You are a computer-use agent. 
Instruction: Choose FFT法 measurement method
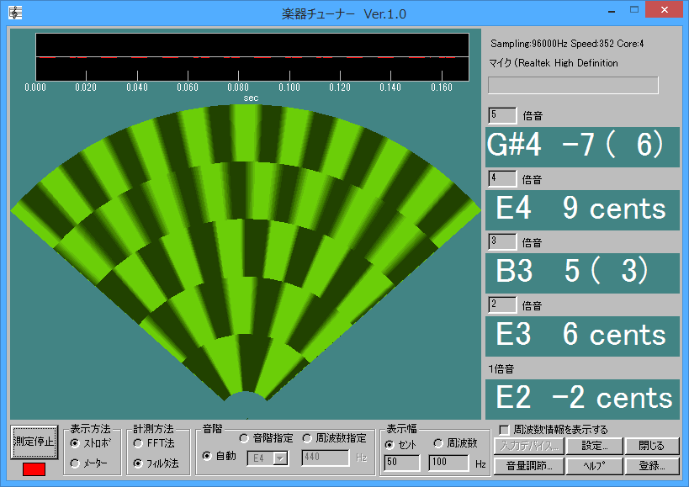(x=138, y=443)
